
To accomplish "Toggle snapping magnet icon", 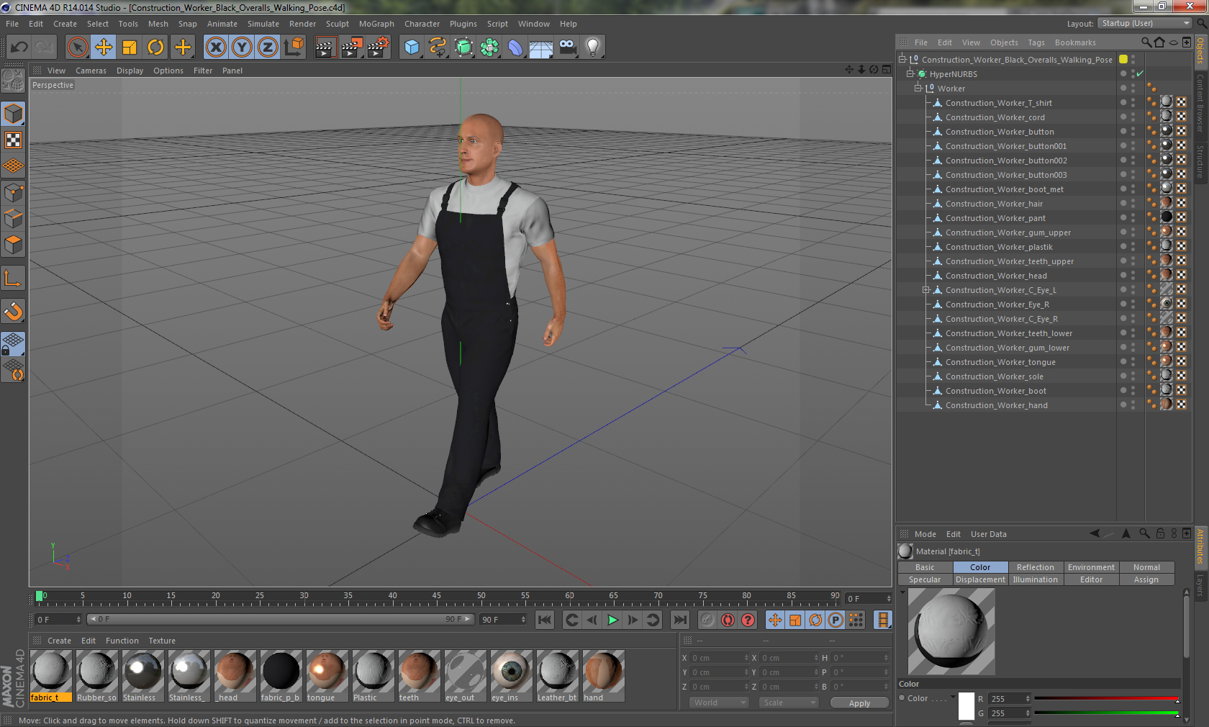I will 14,311.
